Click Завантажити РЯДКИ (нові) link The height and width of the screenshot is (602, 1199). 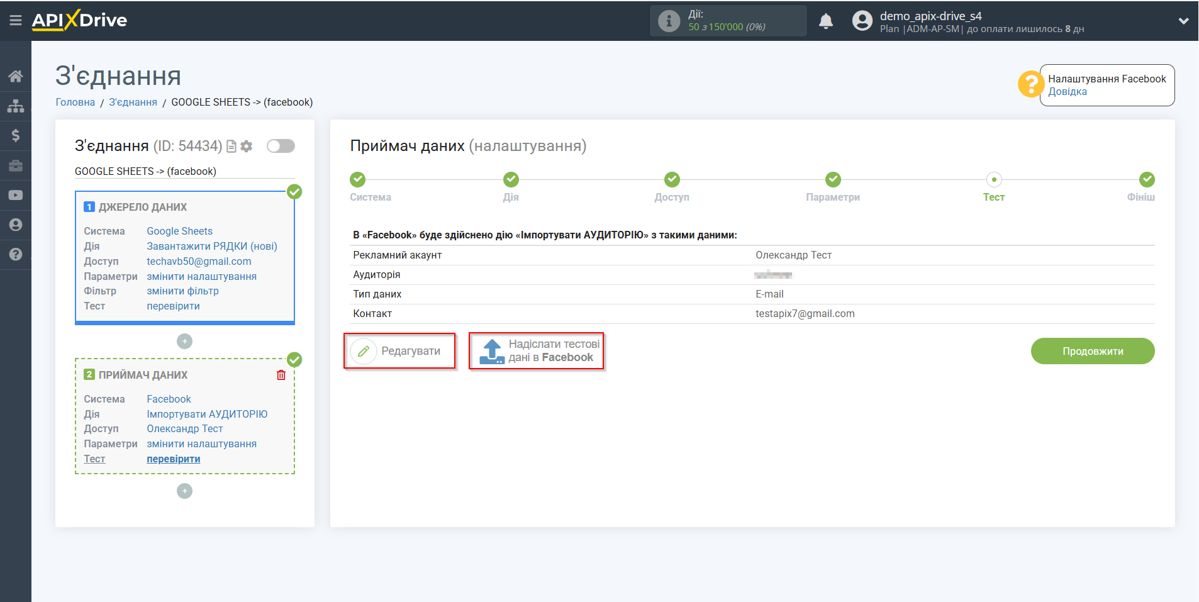[212, 246]
